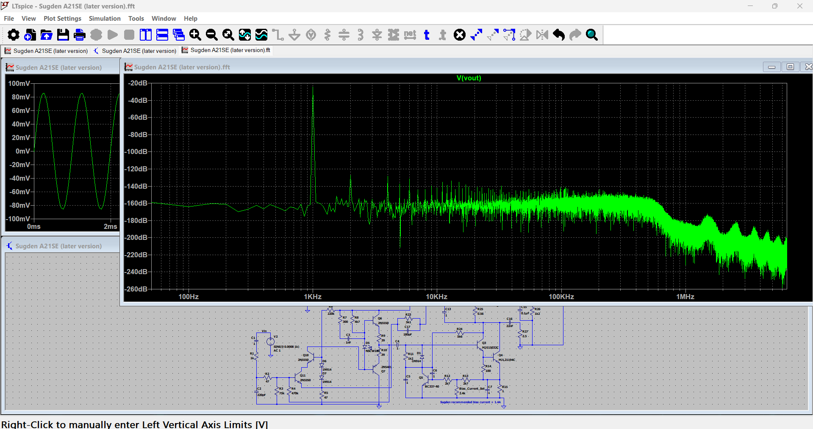This screenshot has width=813, height=429.
Task: Click the 2ms time axis label
Action: point(110,226)
